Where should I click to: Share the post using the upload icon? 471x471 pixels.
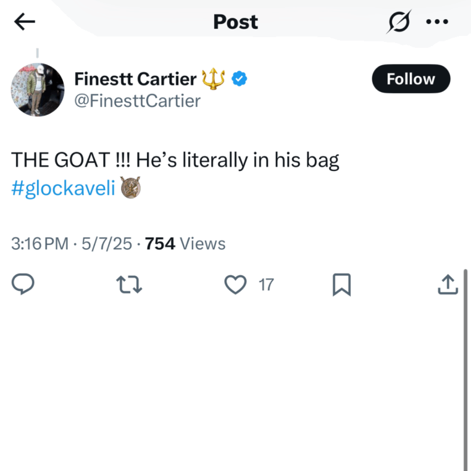[448, 284]
